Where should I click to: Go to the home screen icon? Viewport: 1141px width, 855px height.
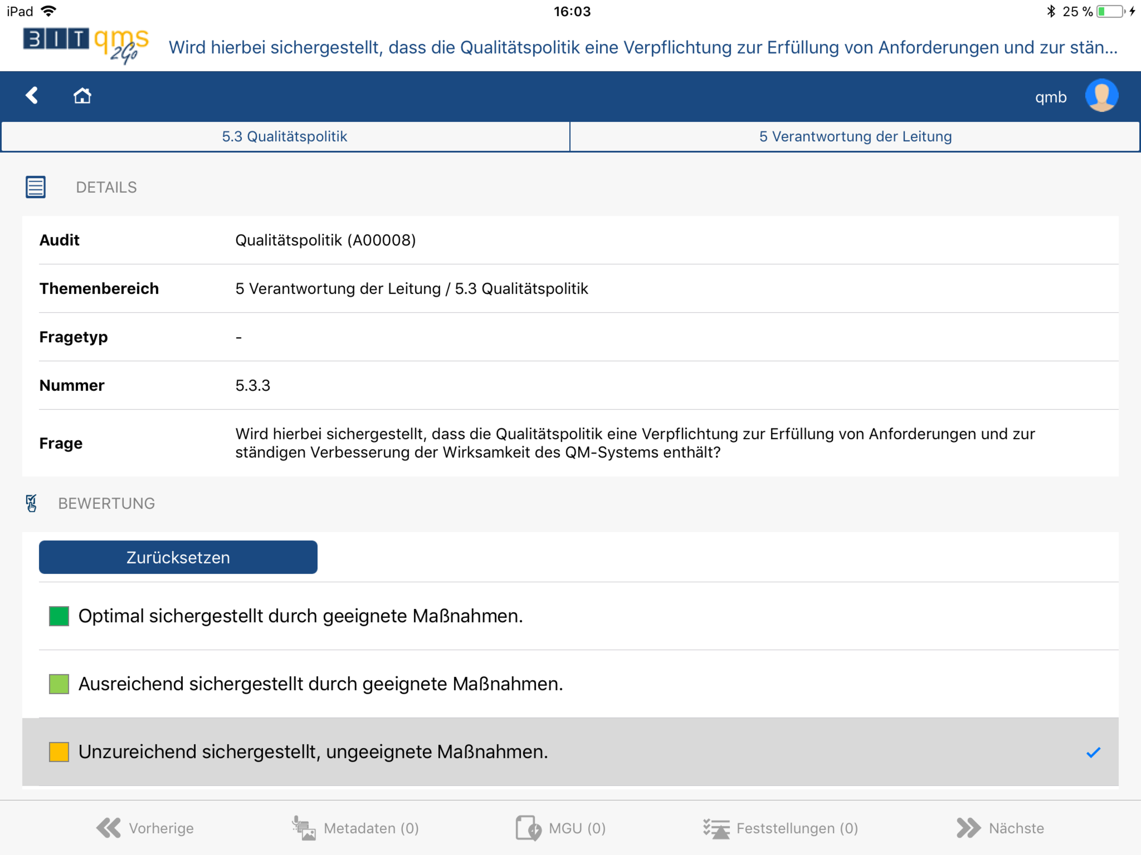pyautogui.click(x=82, y=96)
